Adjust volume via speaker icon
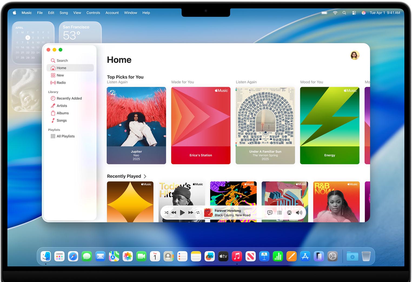412x282 pixels. click(299, 213)
